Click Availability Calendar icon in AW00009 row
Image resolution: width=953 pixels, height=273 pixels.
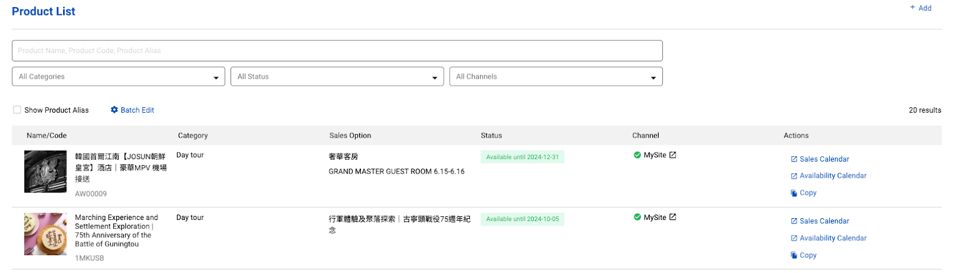pyautogui.click(x=794, y=176)
